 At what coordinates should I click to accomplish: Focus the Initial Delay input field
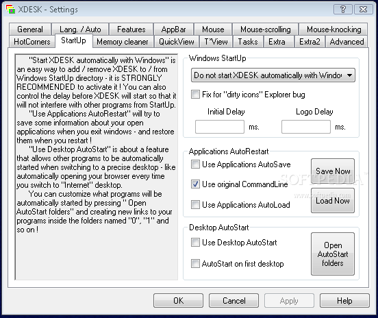click(220, 127)
